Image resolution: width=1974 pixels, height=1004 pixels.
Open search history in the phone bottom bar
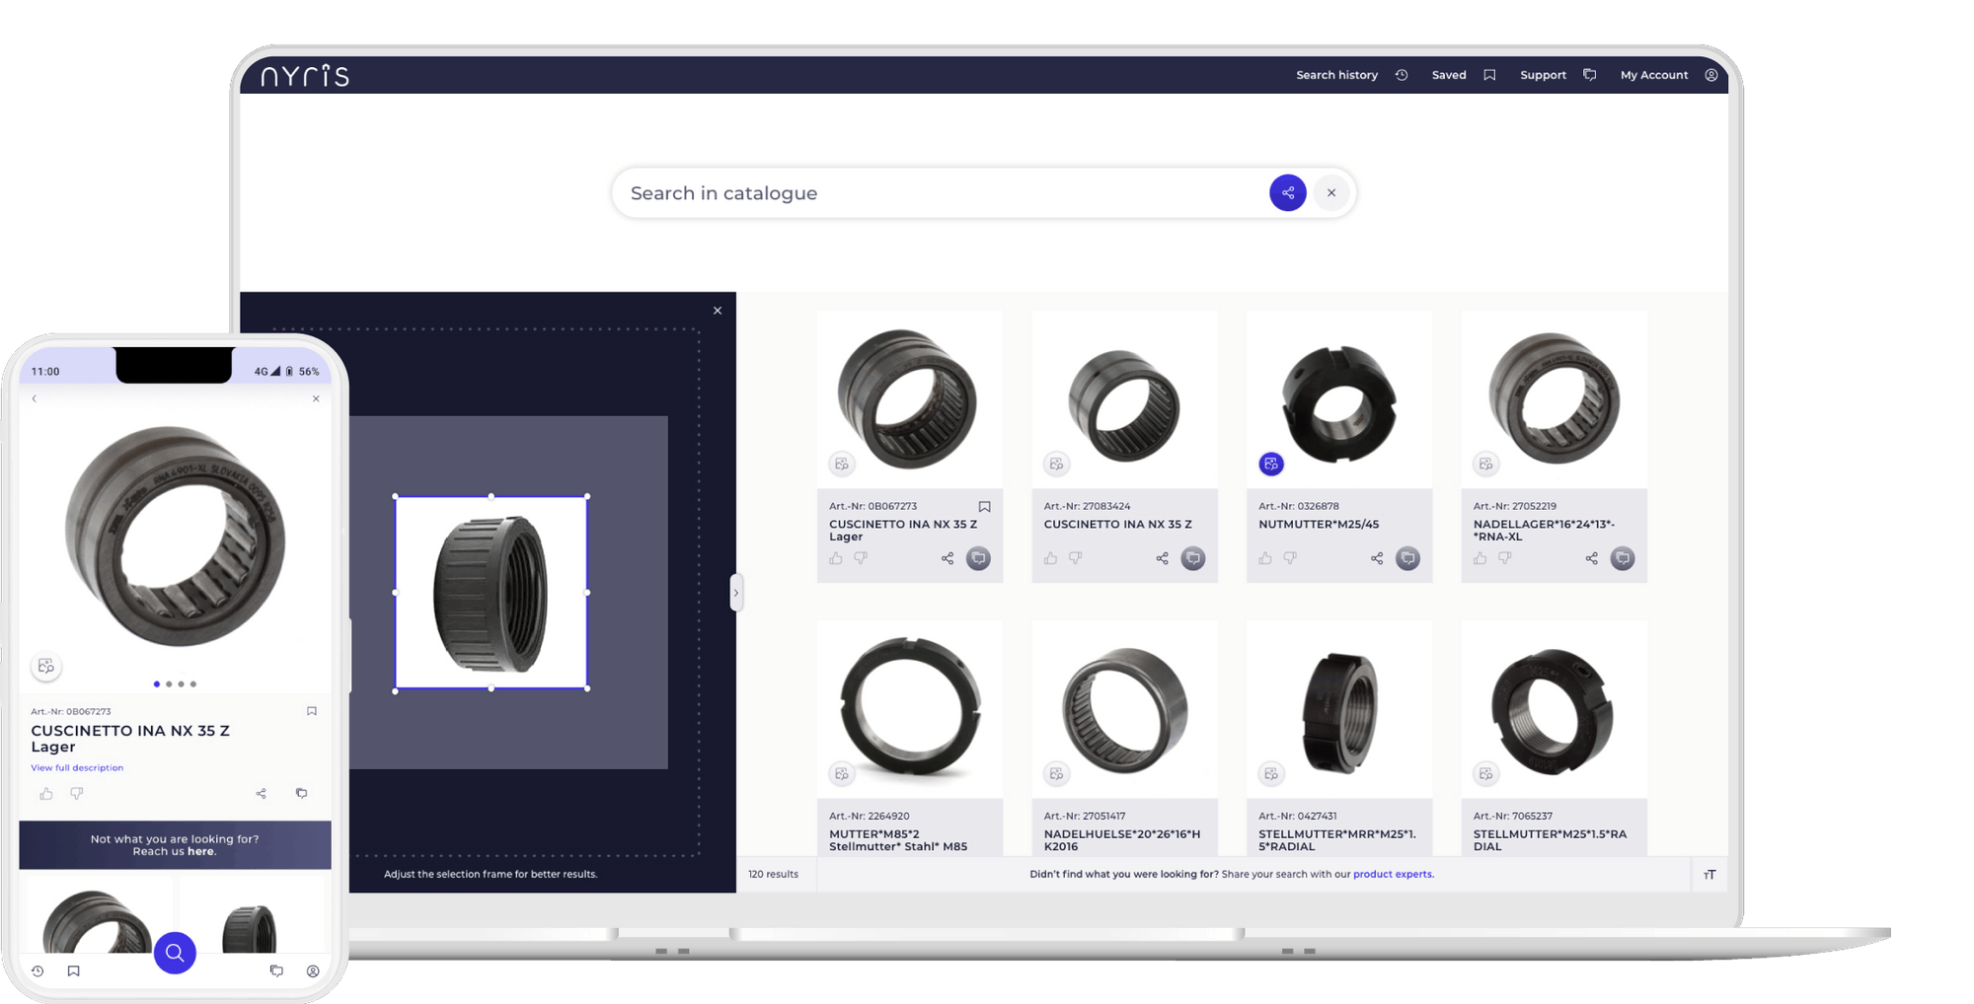pyautogui.click(x=38, y=971)
